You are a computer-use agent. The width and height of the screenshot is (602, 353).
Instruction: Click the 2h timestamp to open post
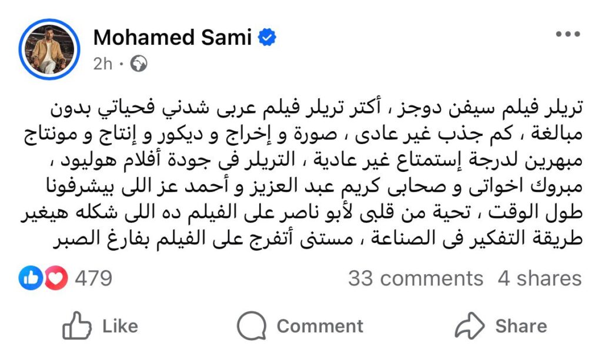point(103,64)
